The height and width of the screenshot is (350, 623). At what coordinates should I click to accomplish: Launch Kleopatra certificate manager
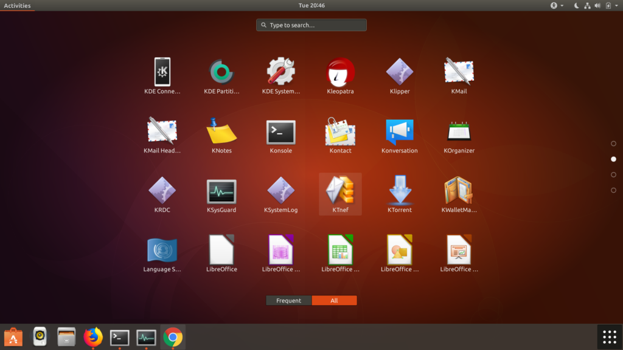tap(340, 76)
